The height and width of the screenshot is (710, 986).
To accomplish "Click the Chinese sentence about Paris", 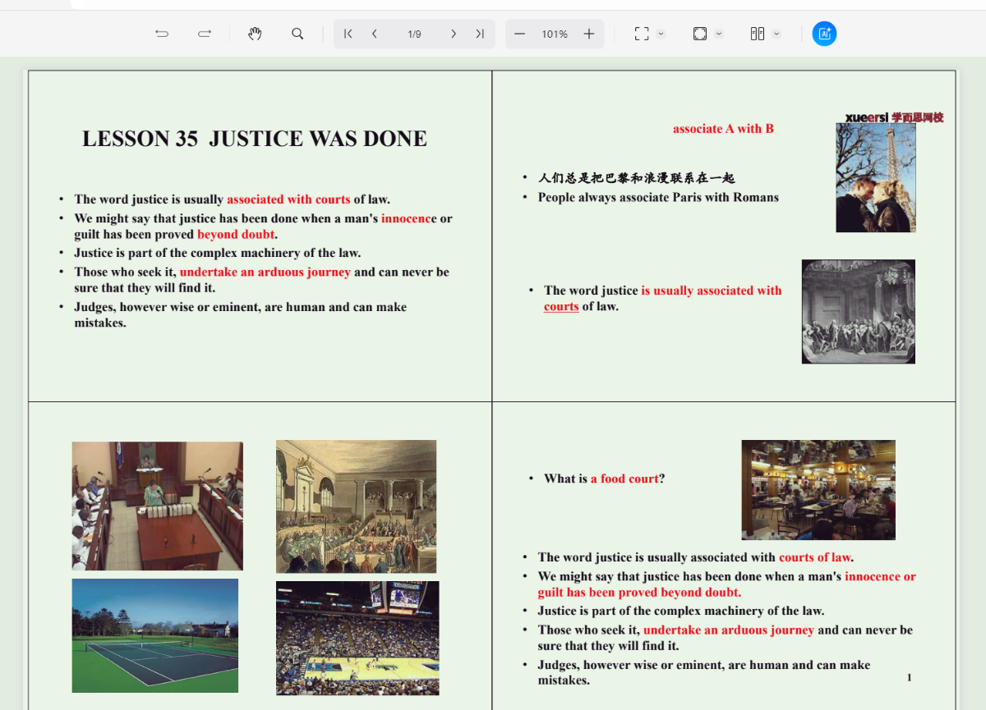I will tap(636, 178).
